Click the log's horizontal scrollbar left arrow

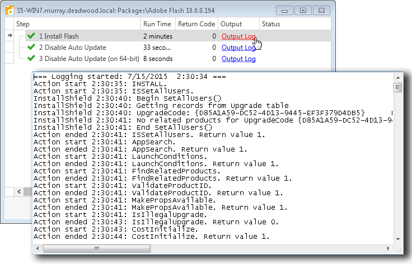pos(38,249)
